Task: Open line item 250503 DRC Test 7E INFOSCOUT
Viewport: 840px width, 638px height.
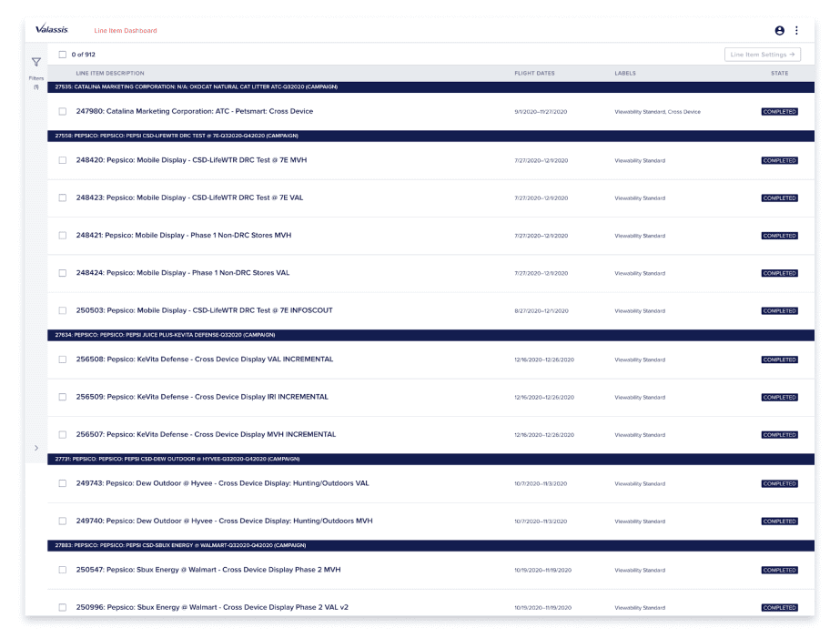Action: click(204, 310)
